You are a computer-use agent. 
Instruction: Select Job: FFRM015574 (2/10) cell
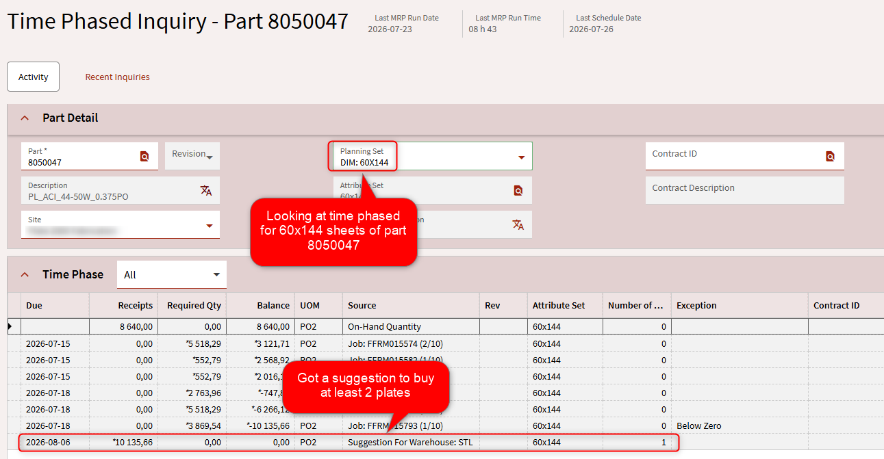coord(411,343)
